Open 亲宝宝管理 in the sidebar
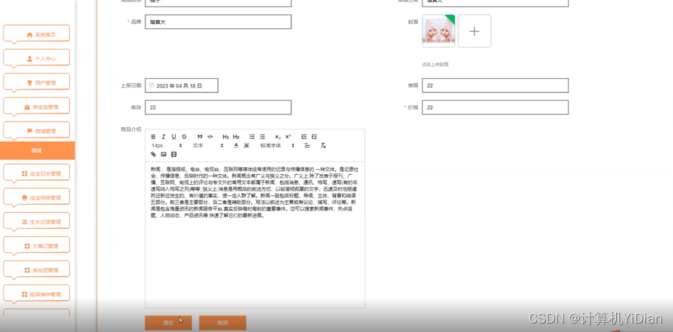 coord(36,107)
